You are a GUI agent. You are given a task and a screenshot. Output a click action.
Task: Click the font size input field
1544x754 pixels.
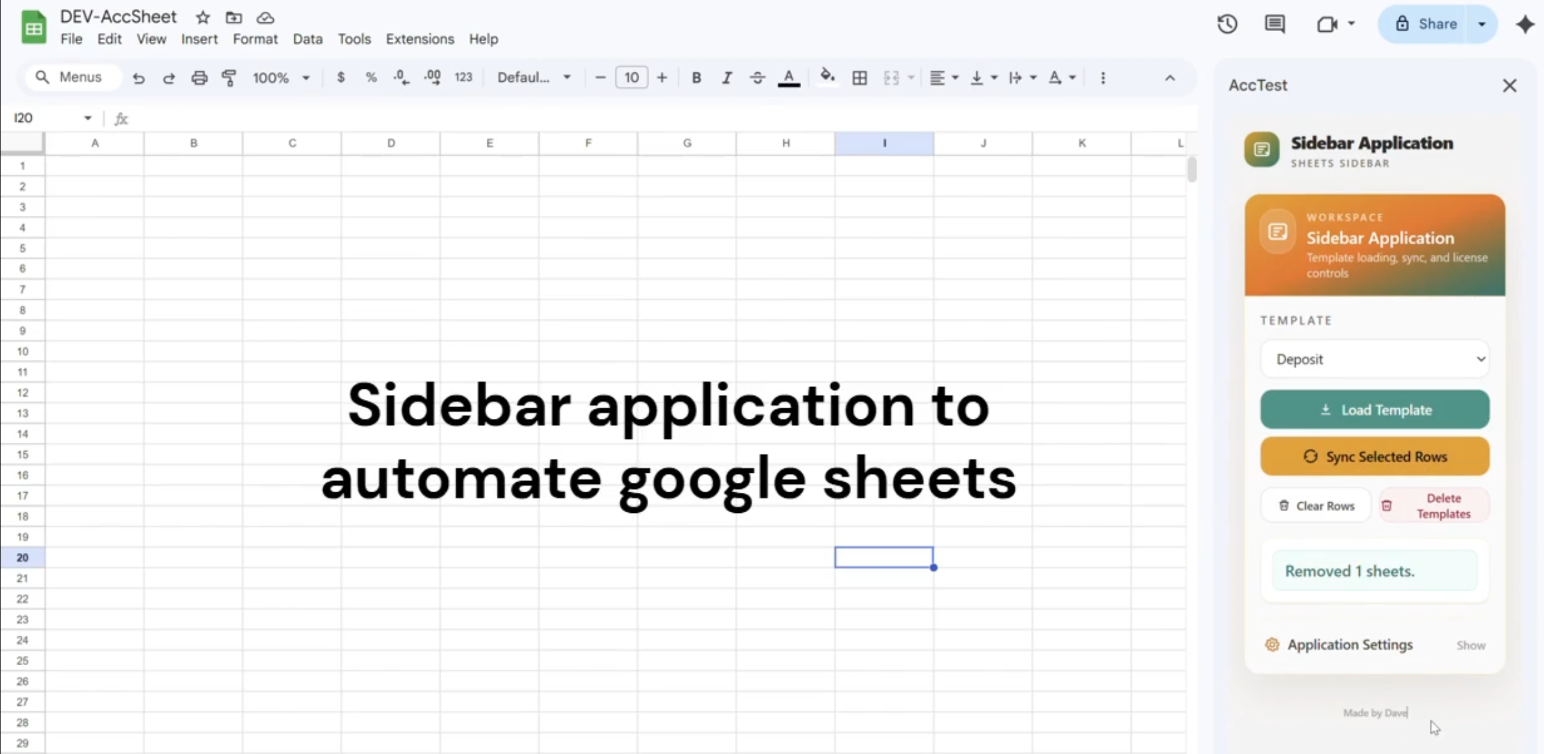tap(631, 78)
